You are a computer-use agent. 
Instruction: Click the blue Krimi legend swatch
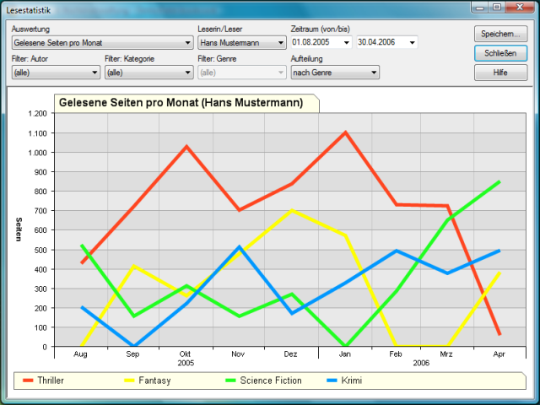[x=332, y=381]
